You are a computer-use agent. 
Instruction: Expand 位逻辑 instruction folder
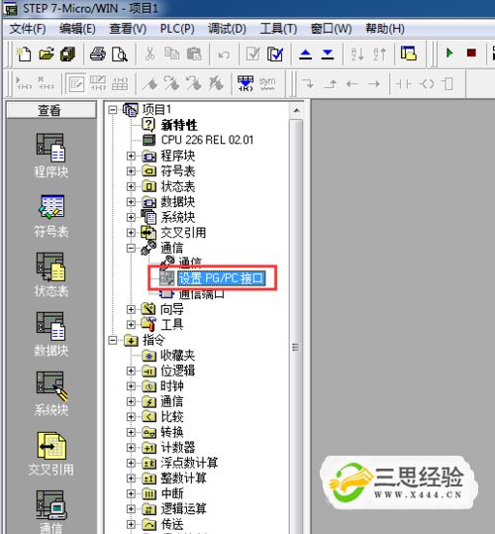coord(131,371)
